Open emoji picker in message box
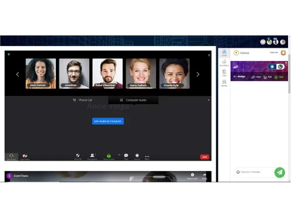This screenshot has width=291, height=218. pos(238,172)
